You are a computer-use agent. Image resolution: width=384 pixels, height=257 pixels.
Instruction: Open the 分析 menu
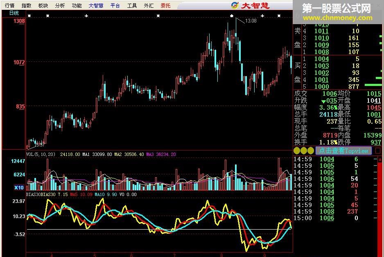point(60,5)
